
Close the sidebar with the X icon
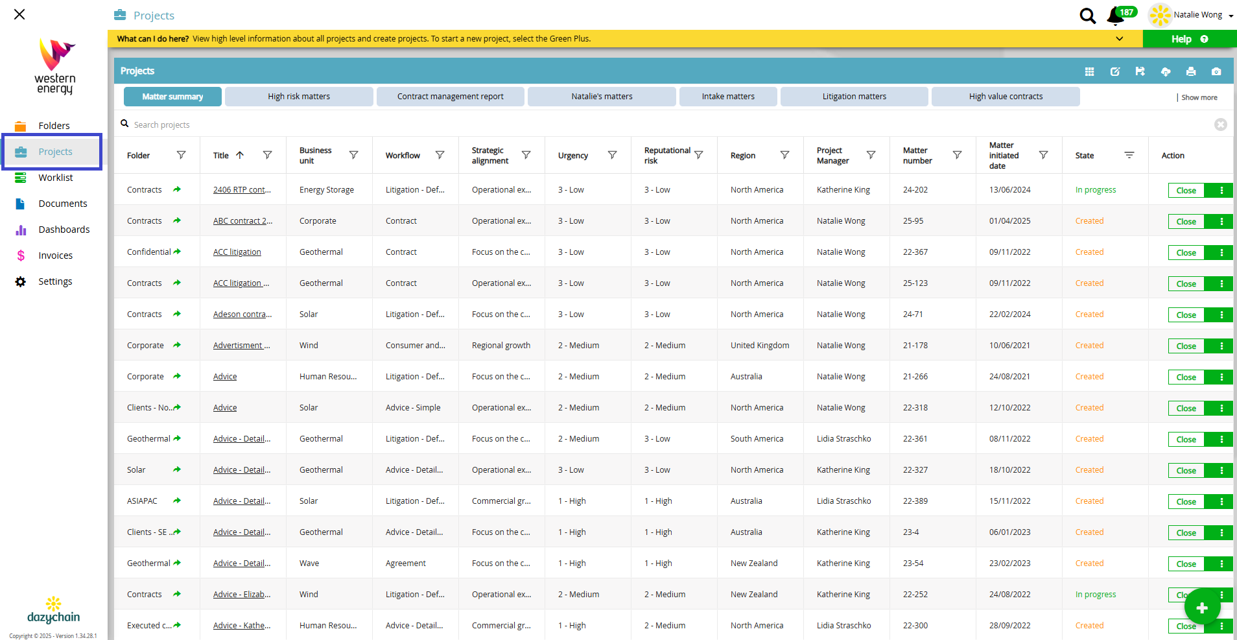[x=19, y=14]
